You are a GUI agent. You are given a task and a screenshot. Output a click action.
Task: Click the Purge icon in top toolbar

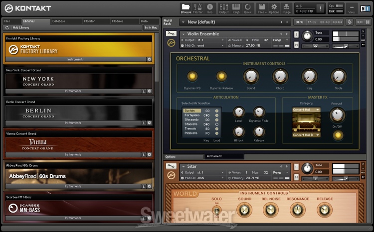(x=287, y=8)
